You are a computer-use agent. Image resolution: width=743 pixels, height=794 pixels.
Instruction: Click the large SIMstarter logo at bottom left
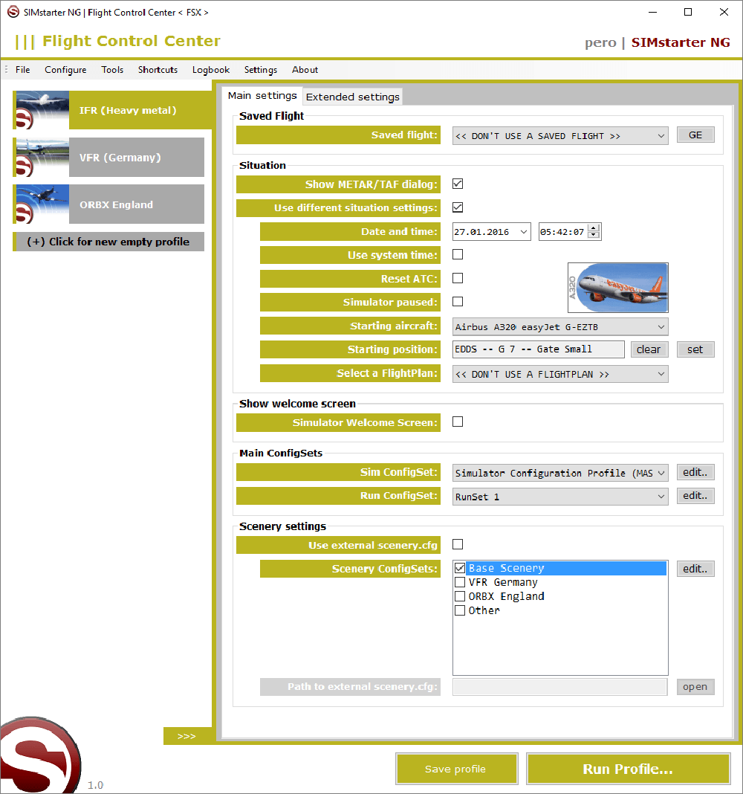click(40, 755)
